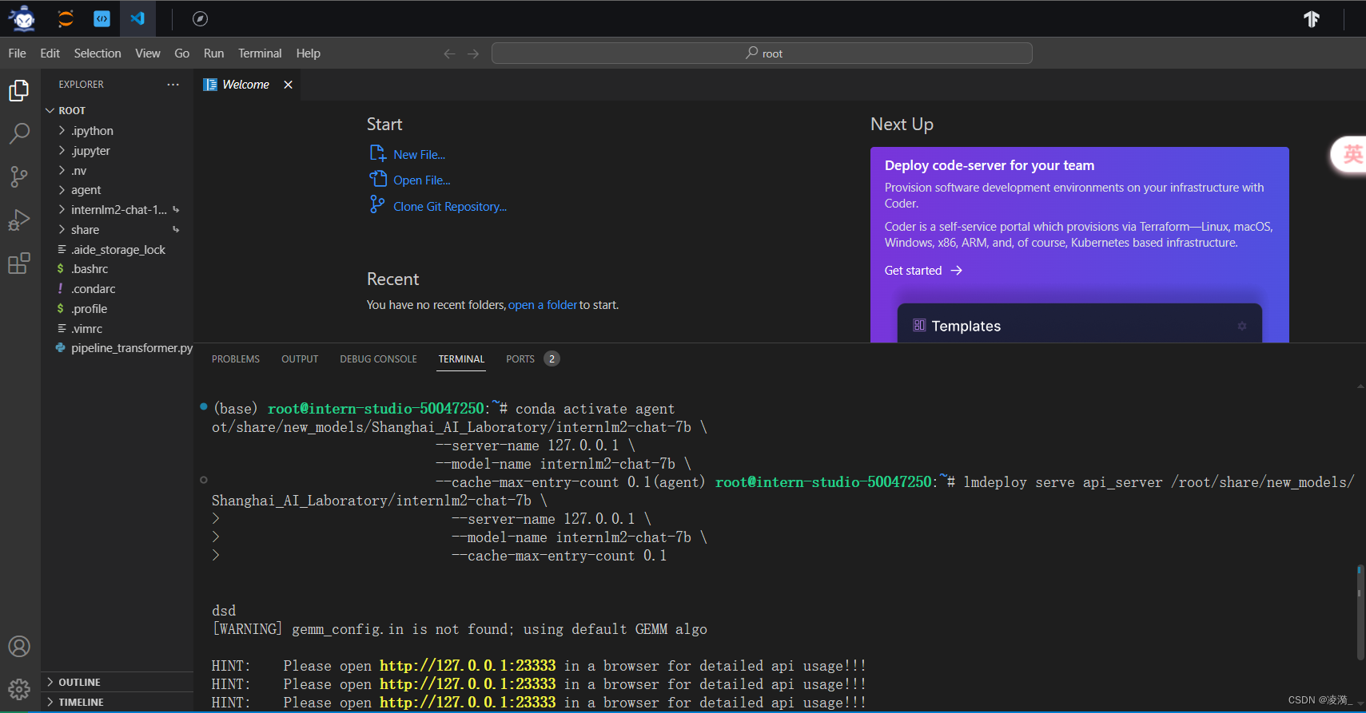This screenshot has width=1366, height=713.
Task: Open the Extensions view
Action: (19, 263)
